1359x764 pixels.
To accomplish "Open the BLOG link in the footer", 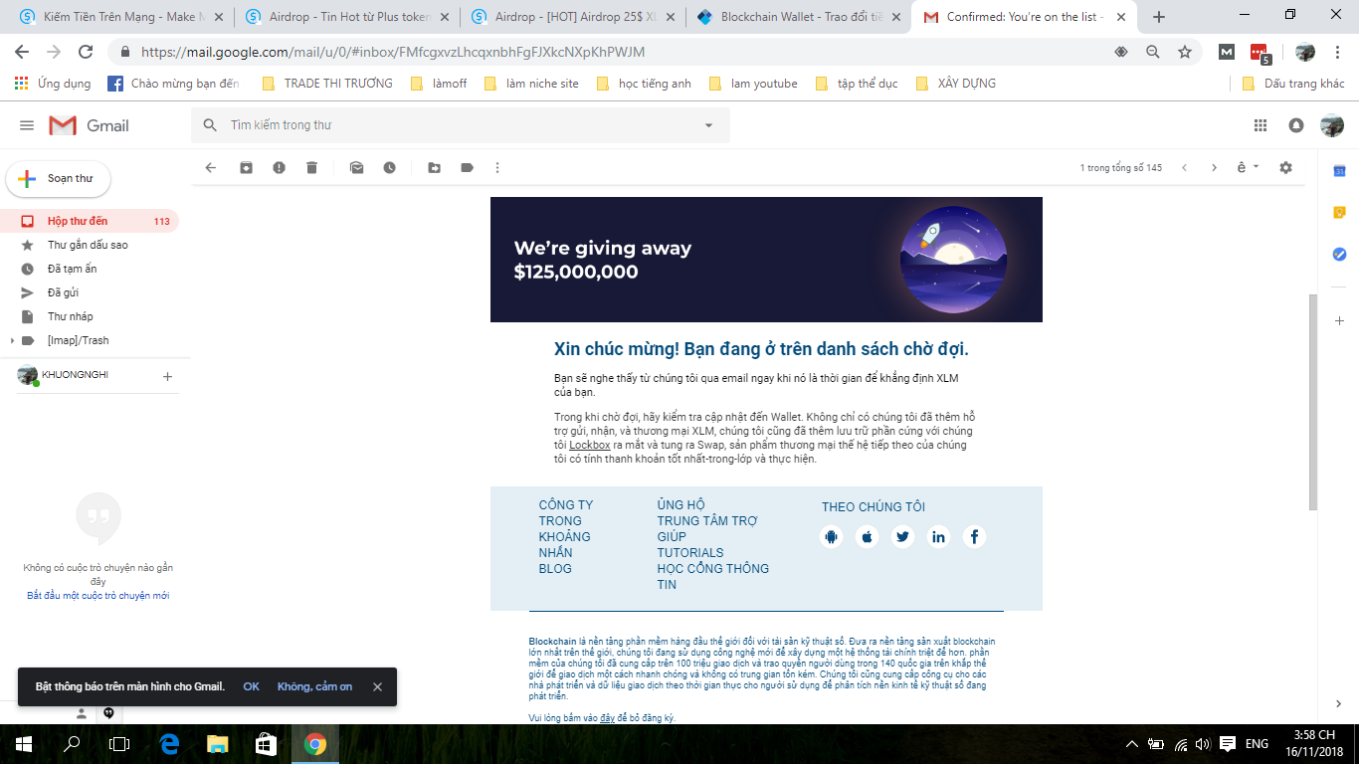I will 555,569.
